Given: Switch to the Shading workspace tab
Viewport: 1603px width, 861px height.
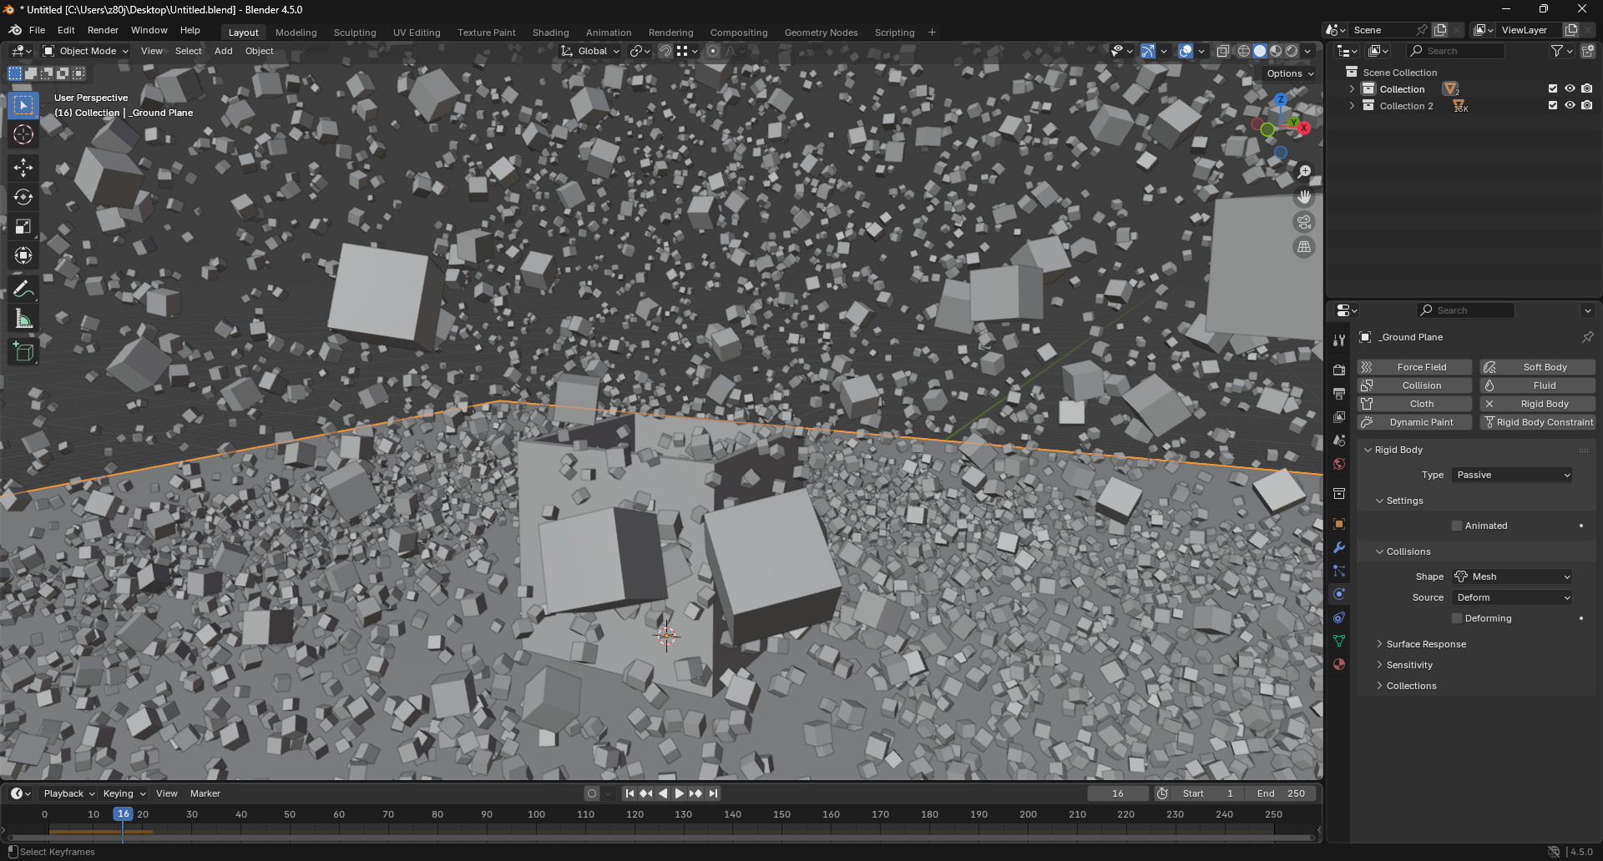Looking at the screenshot, I should pos(550,33).
